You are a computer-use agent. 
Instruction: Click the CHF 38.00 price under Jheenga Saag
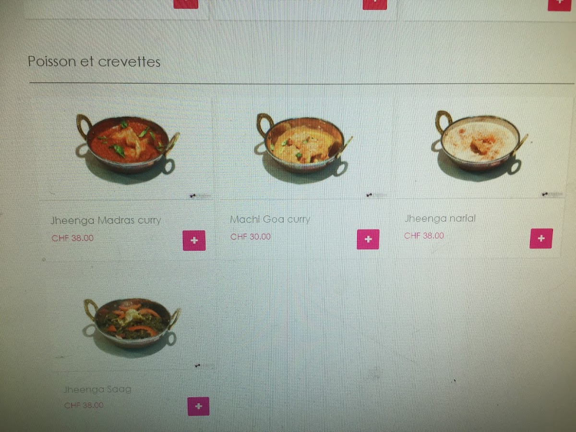[84, 405]
